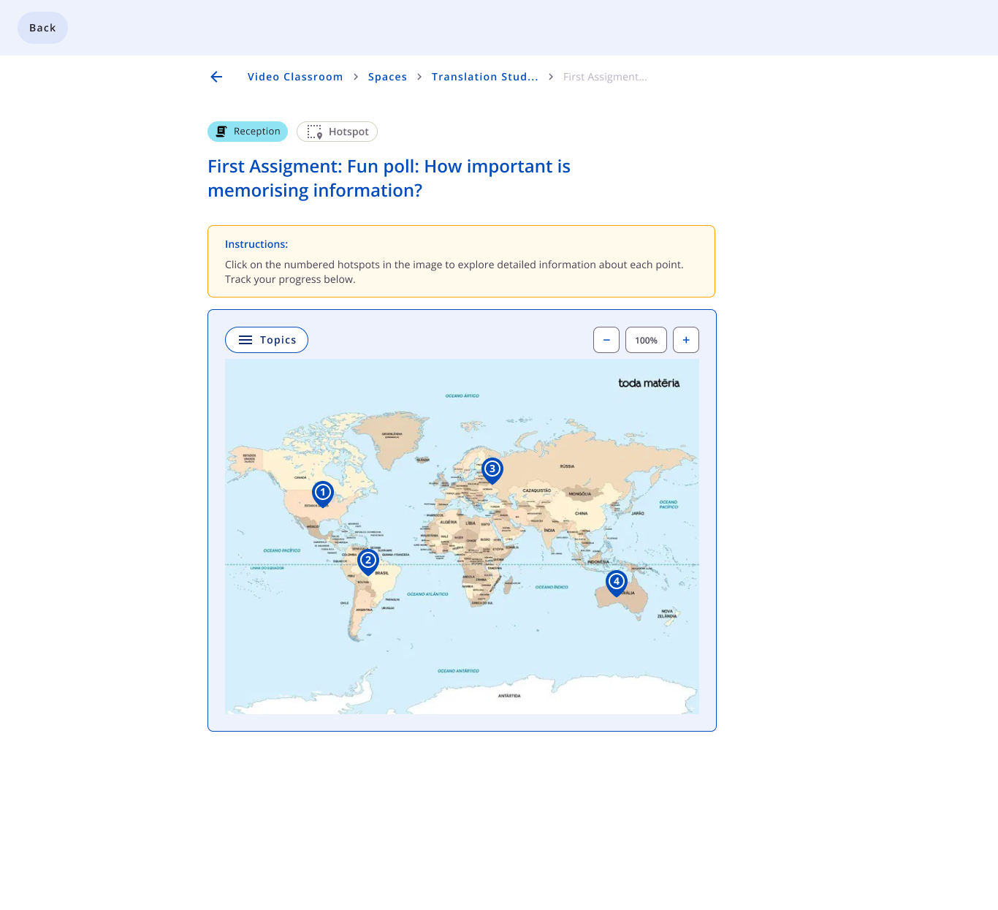Image resolution: width=998 pixels, height=910 pixels.
Task: Open hotspot marker number 1
Action: 323,494
